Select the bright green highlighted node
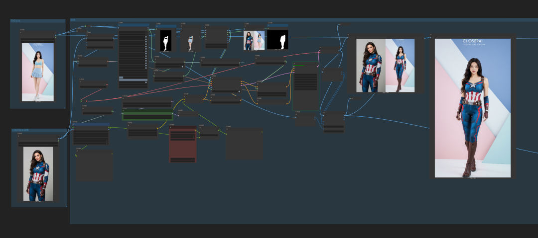This screenshot has height=238, width=538. click(x=147, y=115)
